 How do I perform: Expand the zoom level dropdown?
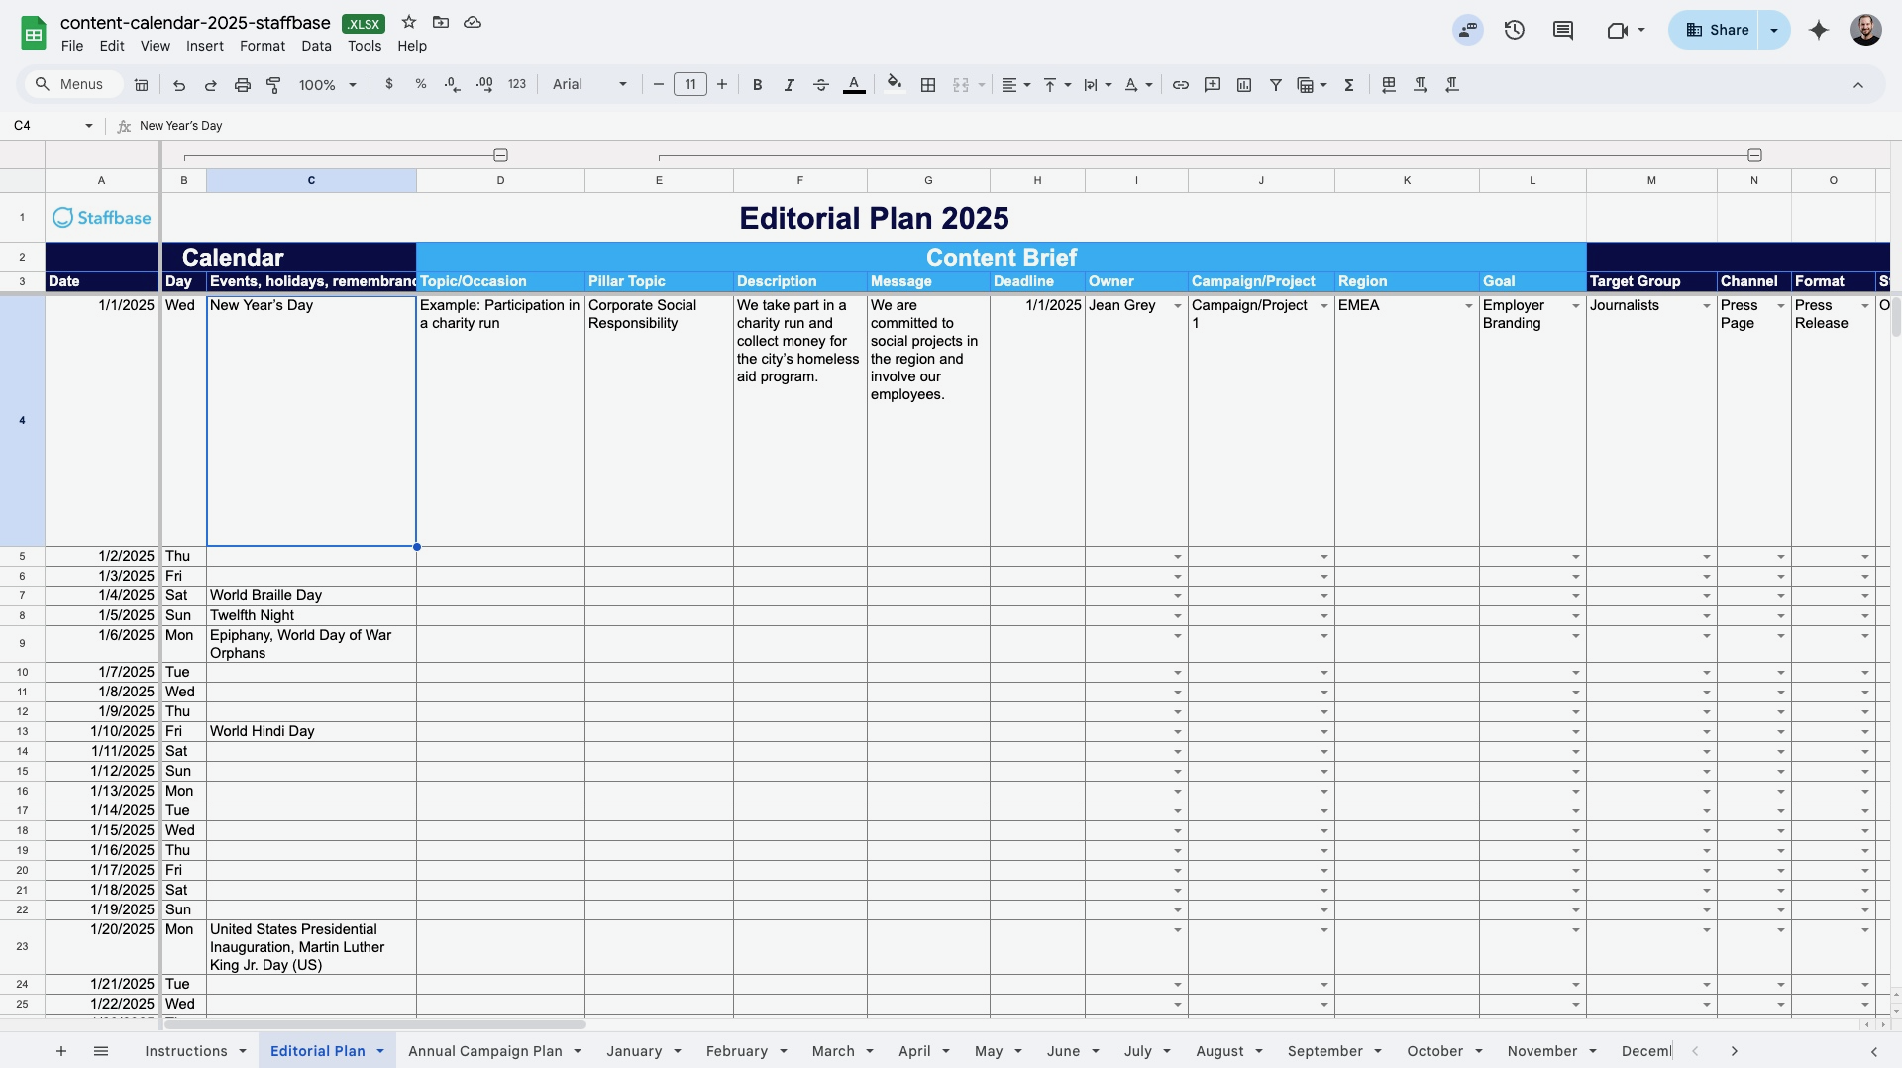(328, 85)
